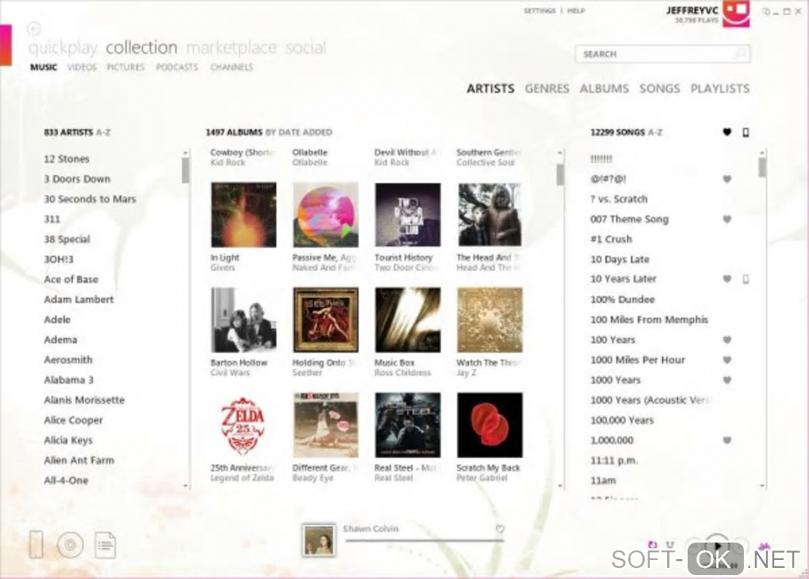Toggle heart rating for @!#?@! song
Image resolution: width=809 pixels, height=579 pixels.
pyautogui.click(x=727, y=179)
